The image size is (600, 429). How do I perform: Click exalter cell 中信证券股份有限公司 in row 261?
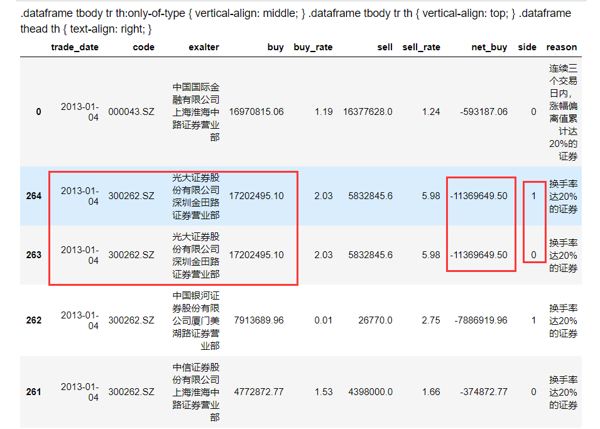[196, 393]
